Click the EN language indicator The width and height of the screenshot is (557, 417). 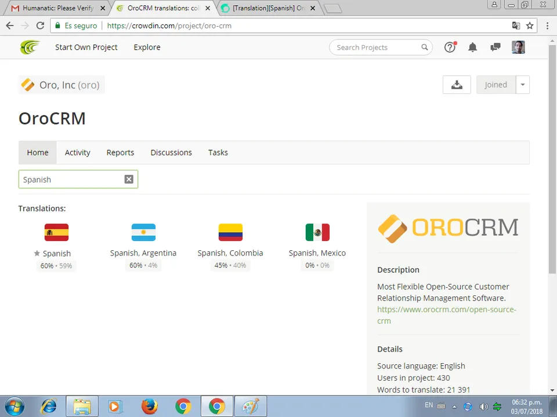tap(429, 405)
